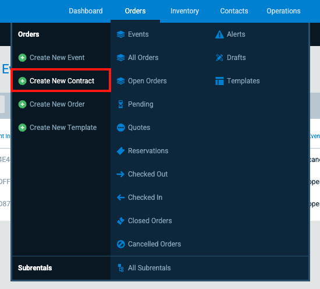
Task: View the Checked Out orders entry
Action: (148, 174)
